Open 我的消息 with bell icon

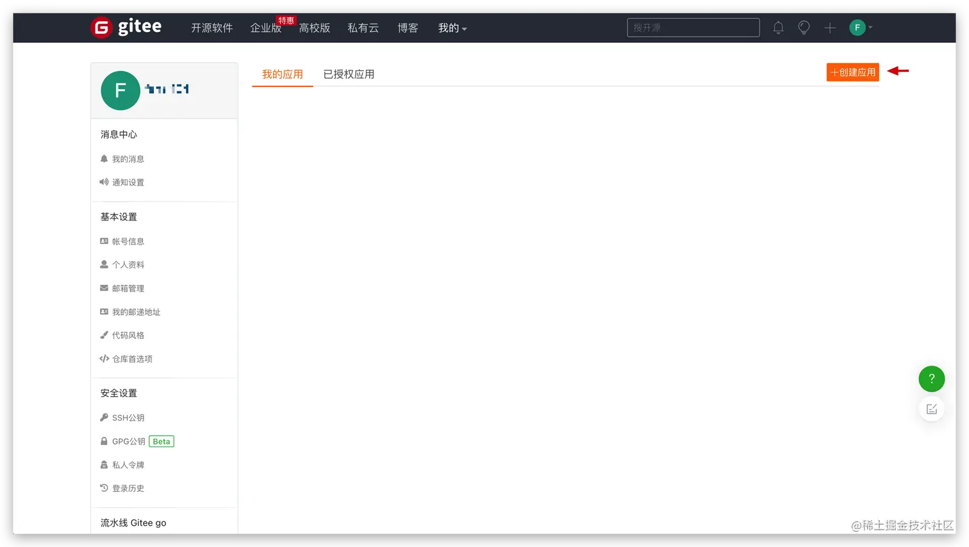(x=122, y=159)
